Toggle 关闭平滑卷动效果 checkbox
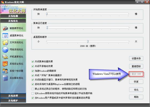 point(33,66)
